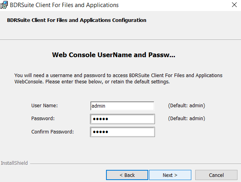Click the Confirm Password label
The height and width of the screenshot is (182, 241).
coord(52,132)
